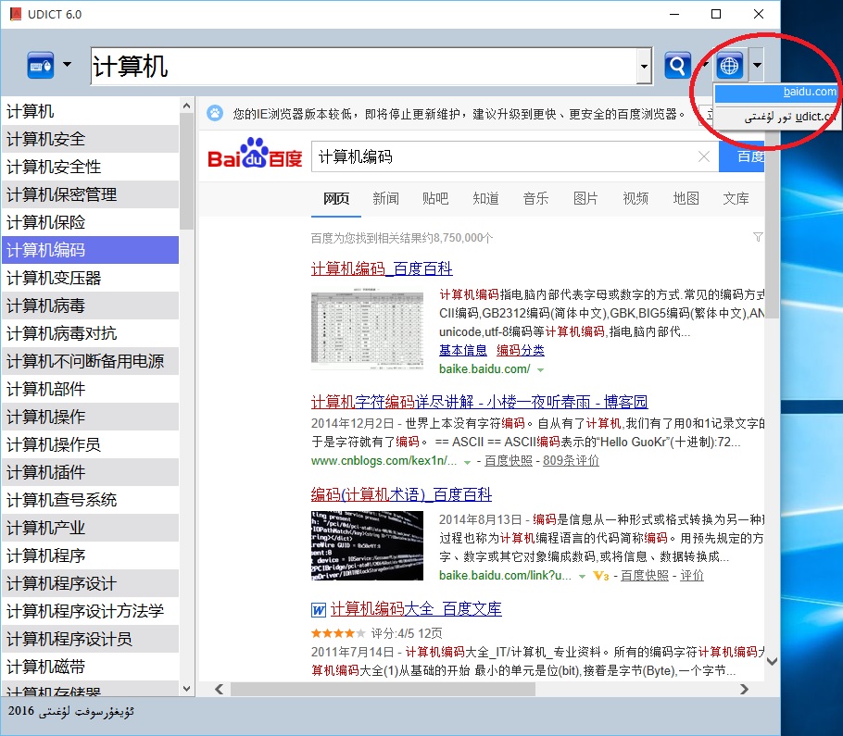The image size is (843, 736).
Task: Click the globe web search icon
Action: 730,66
